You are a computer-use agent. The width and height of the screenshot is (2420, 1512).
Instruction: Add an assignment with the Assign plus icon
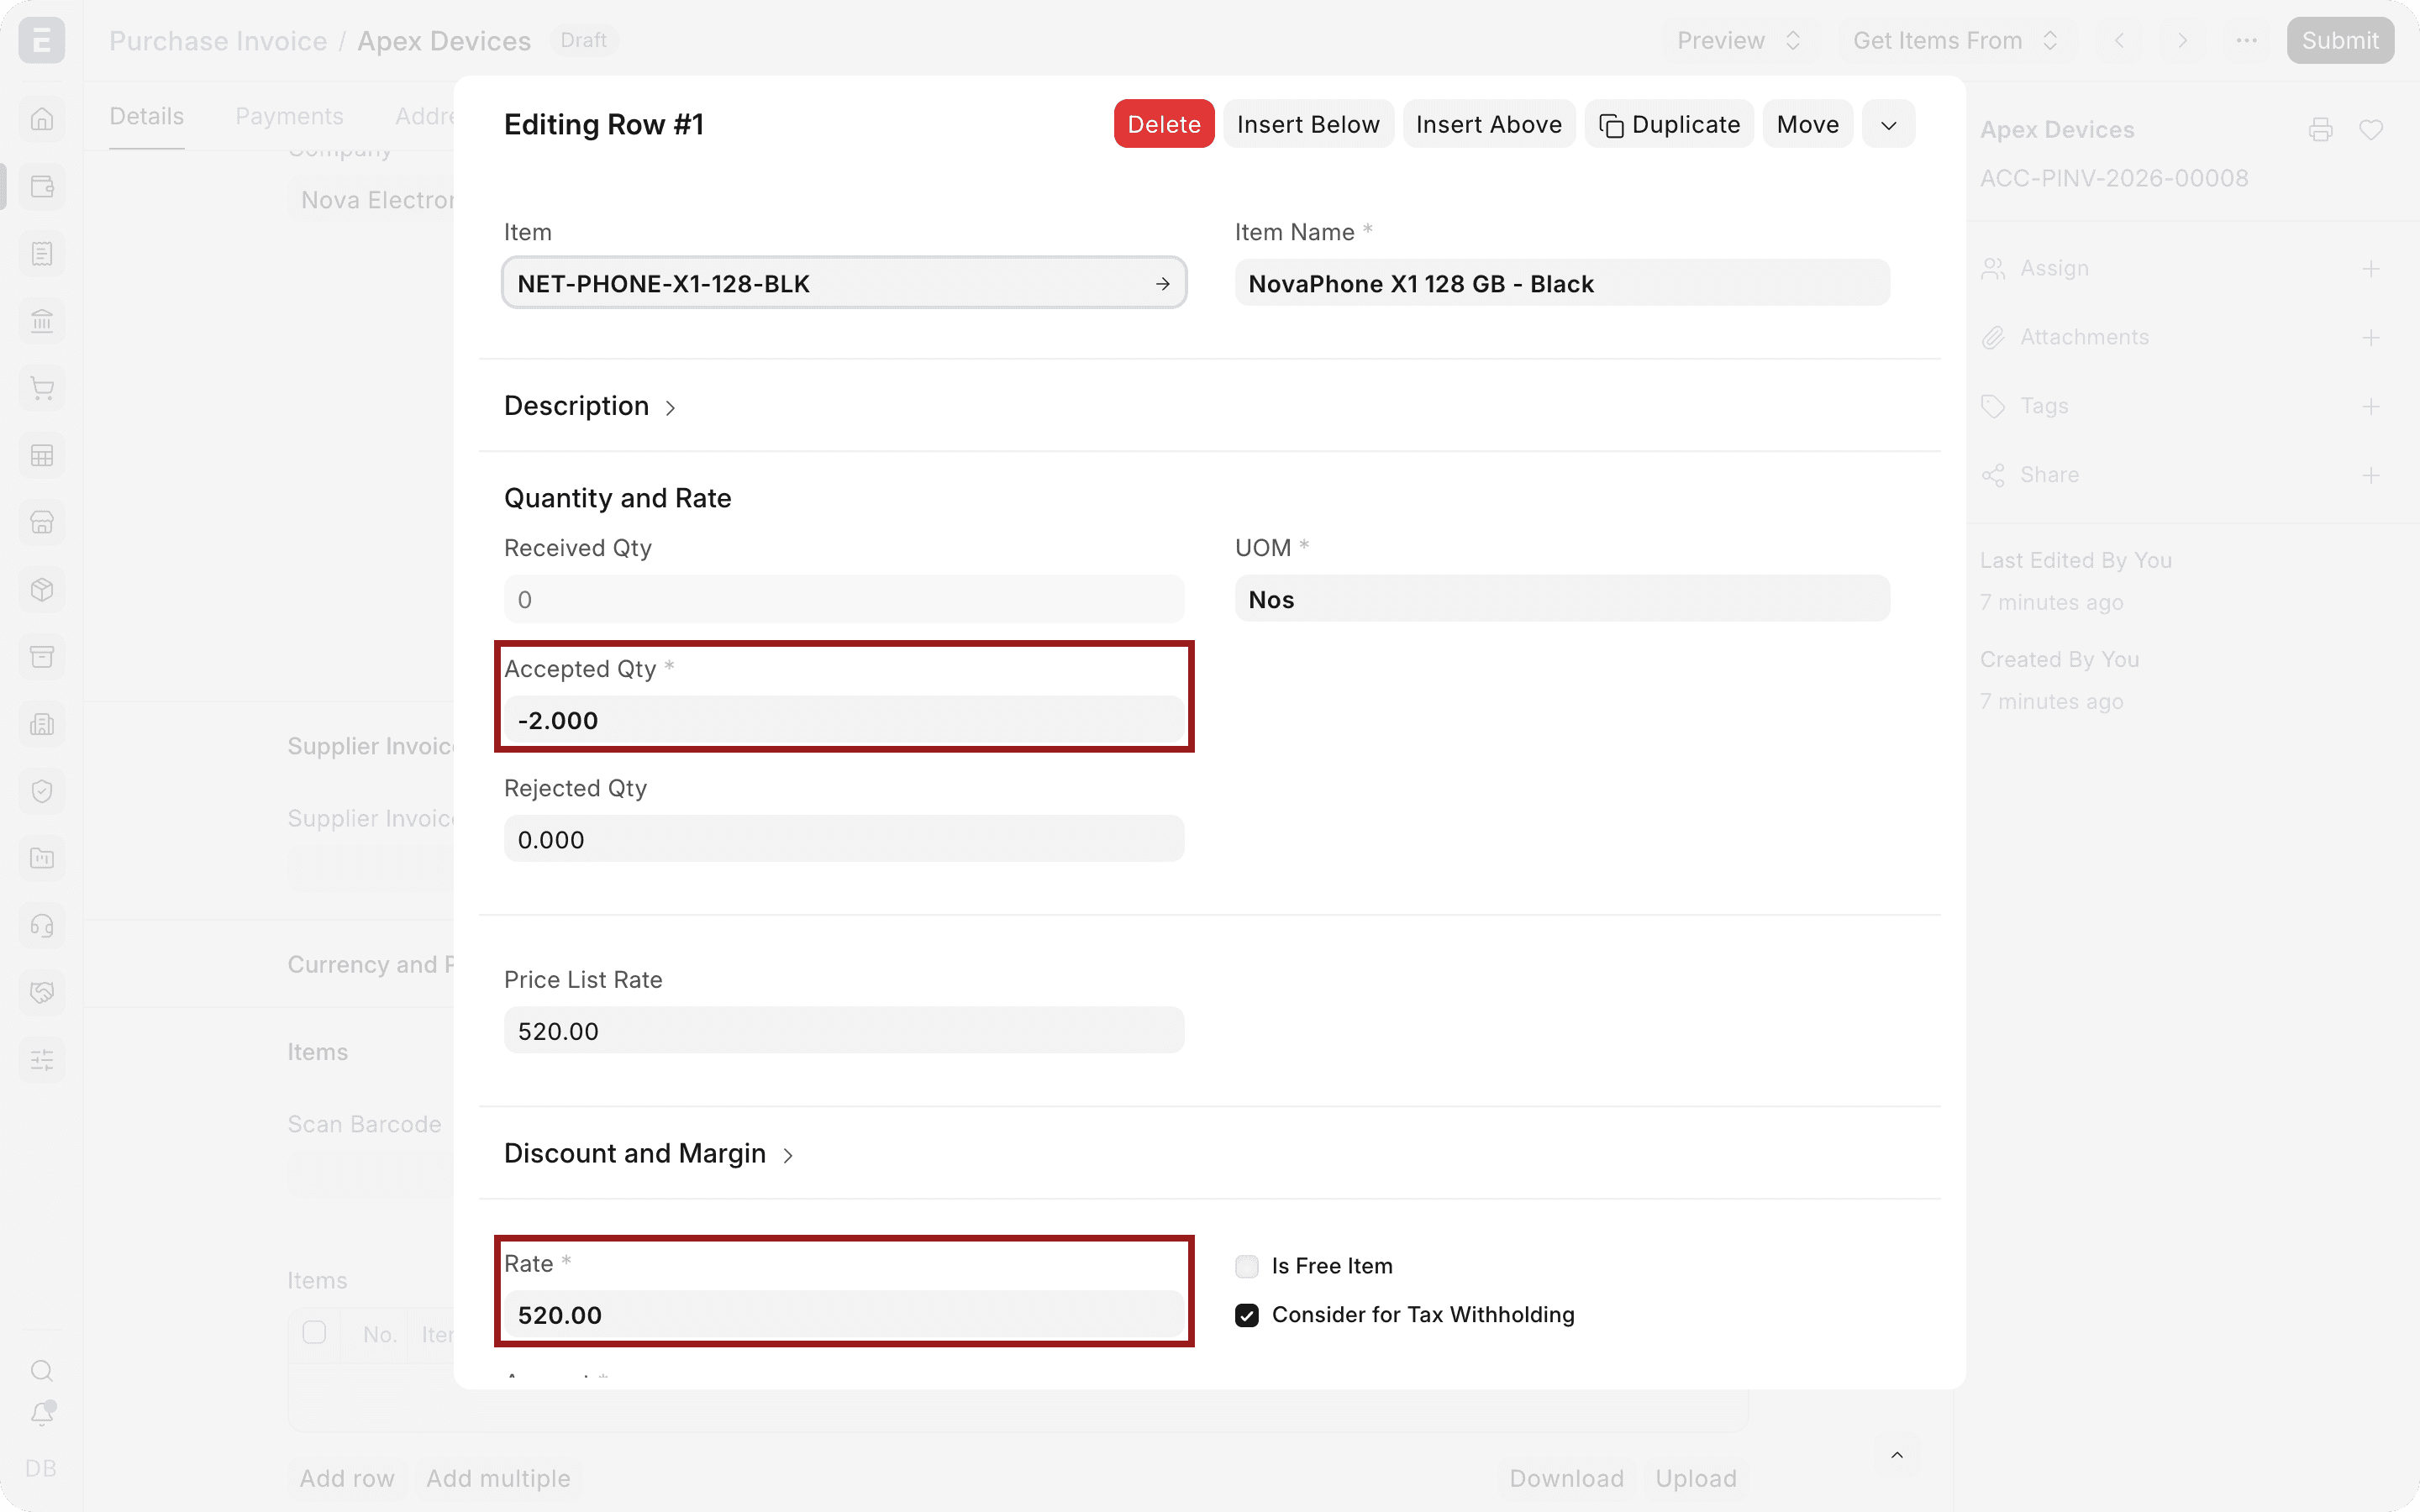pos(2371,269)
